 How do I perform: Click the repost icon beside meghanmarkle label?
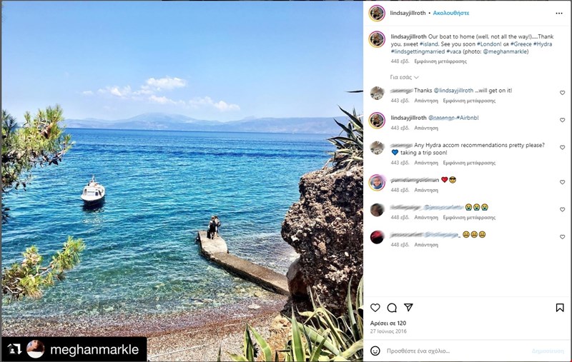(14, 349)
